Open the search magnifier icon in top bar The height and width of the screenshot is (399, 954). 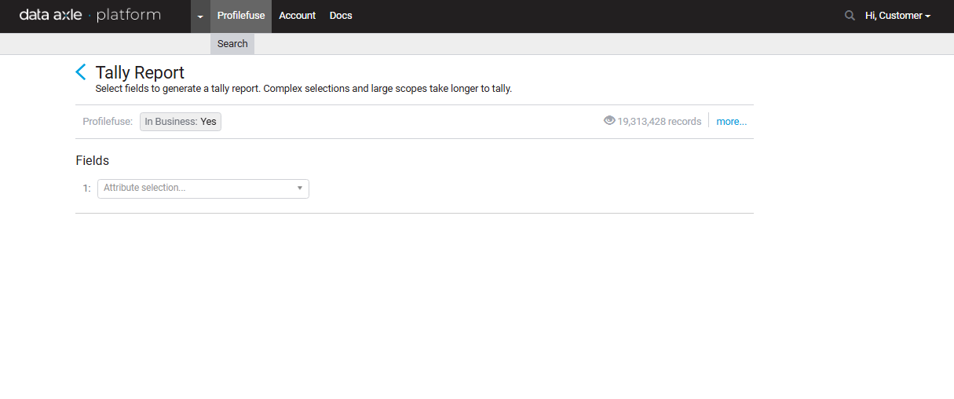[x=850, y=16]
